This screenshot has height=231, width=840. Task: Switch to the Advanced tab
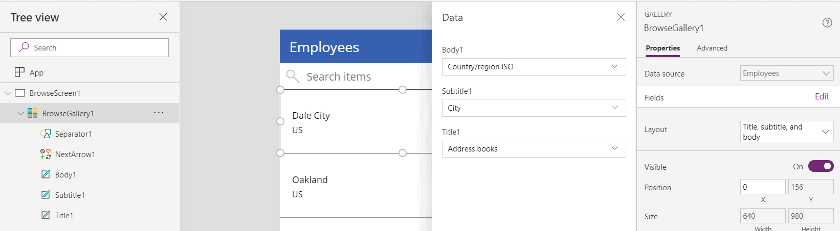(x=712, y=48)
